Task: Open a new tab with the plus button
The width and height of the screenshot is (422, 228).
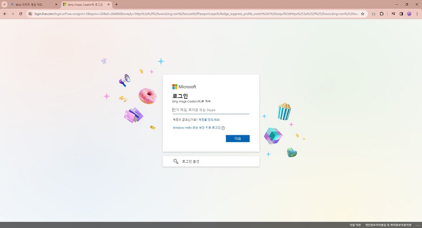Action: coord(116,5)
